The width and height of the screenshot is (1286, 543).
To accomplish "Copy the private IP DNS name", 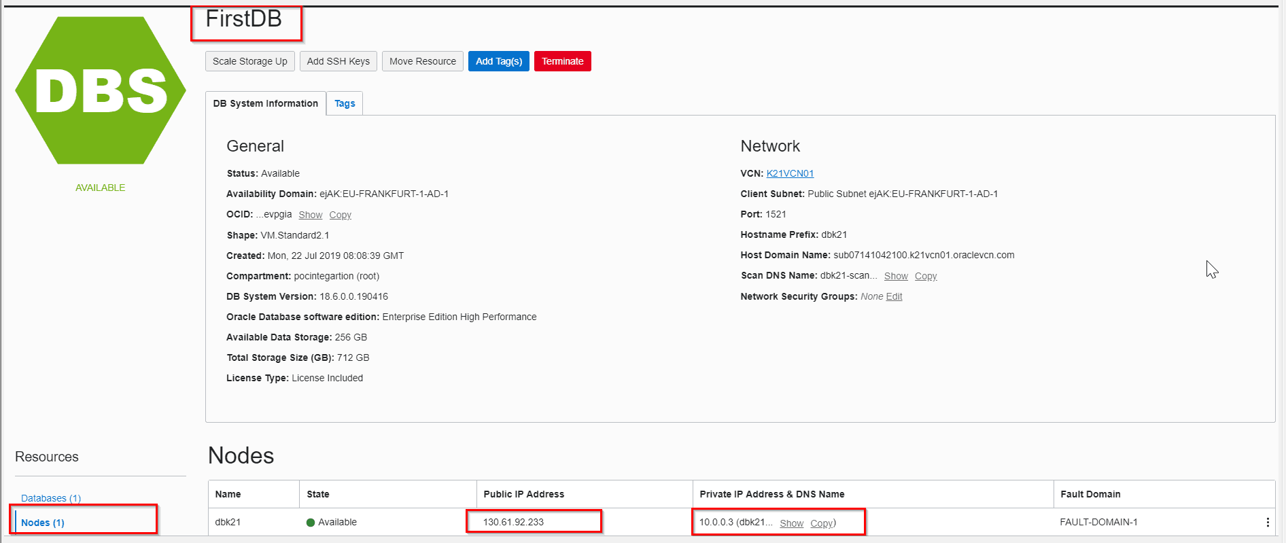I will click(x=822, y=523).
